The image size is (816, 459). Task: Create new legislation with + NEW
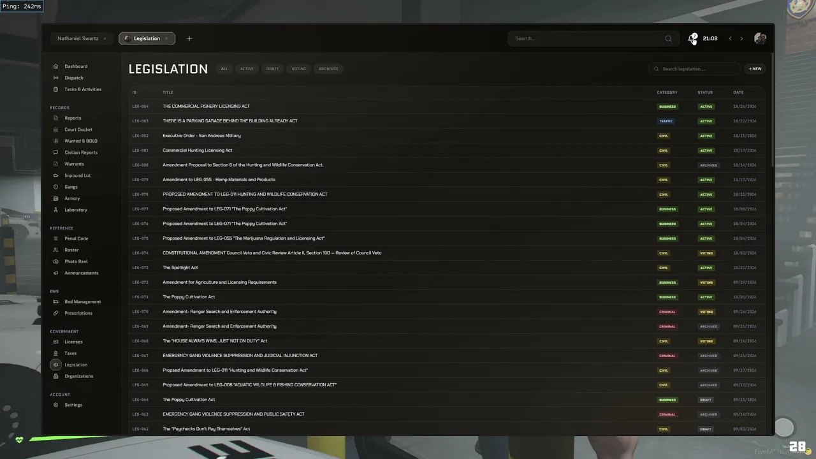[x=755, y=69]
